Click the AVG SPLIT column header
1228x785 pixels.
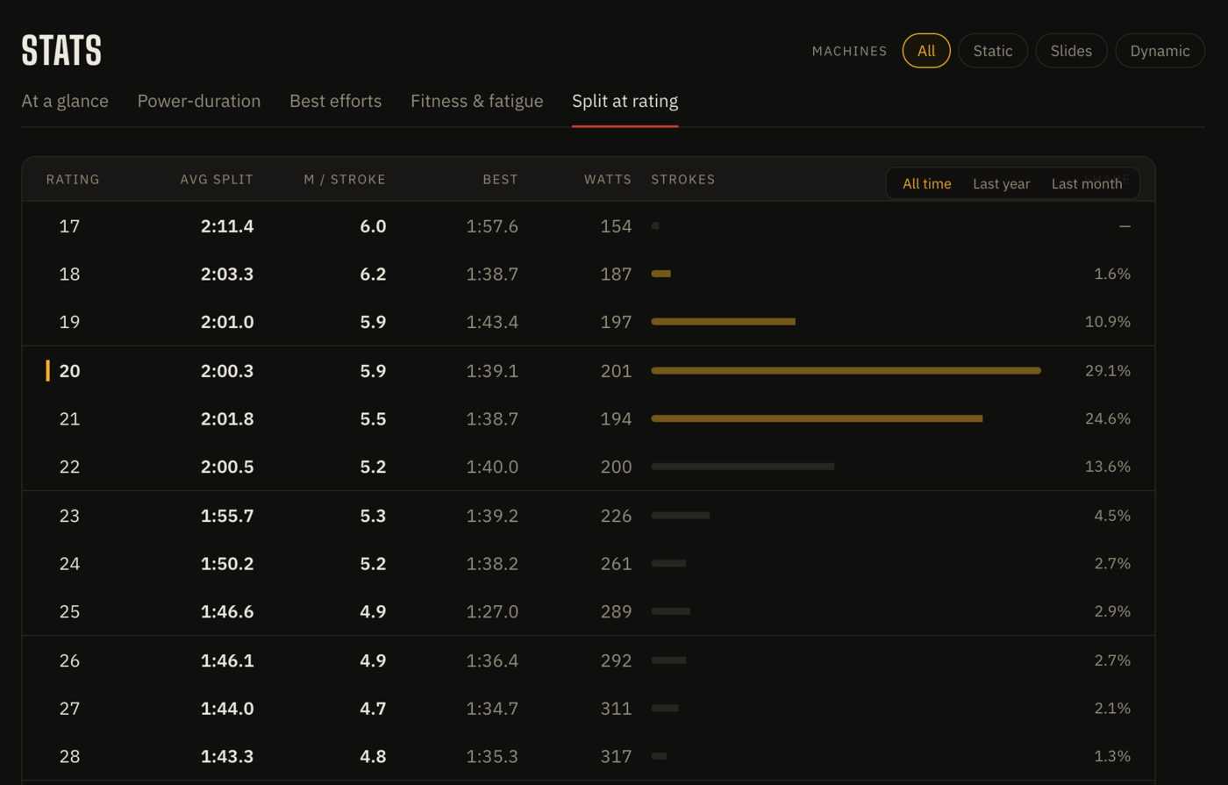(x=217, y=179)
